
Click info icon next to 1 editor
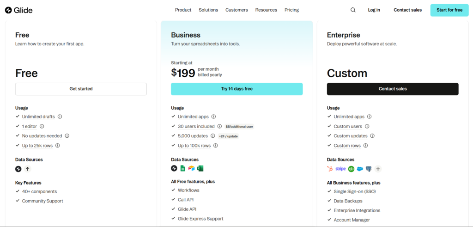42,126
